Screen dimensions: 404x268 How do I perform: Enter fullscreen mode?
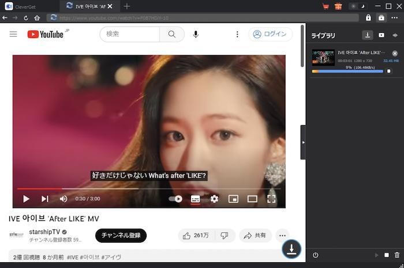271,199
